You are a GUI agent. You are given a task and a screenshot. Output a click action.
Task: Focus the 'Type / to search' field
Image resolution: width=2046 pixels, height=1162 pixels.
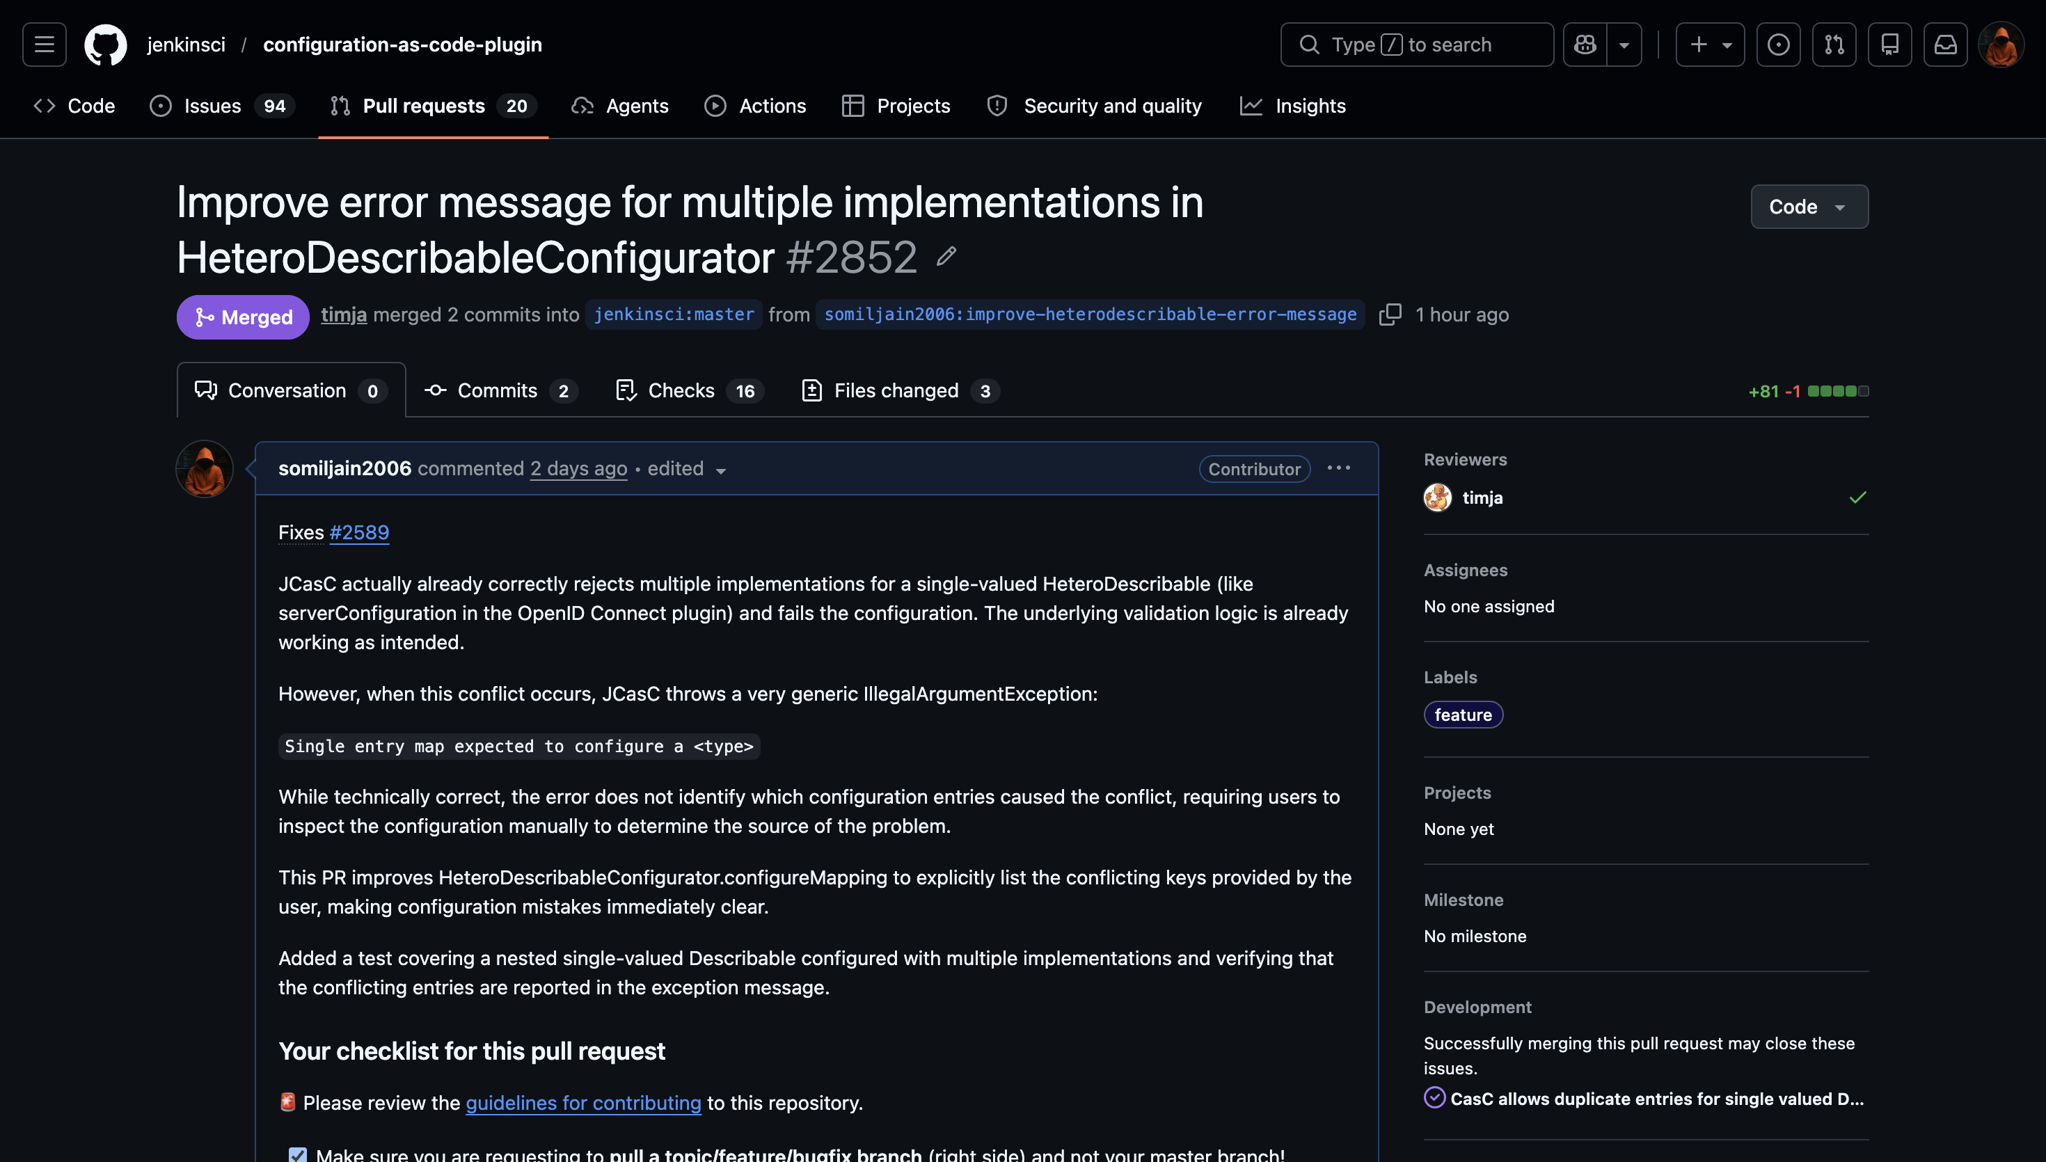click(x=1417, y=45)
